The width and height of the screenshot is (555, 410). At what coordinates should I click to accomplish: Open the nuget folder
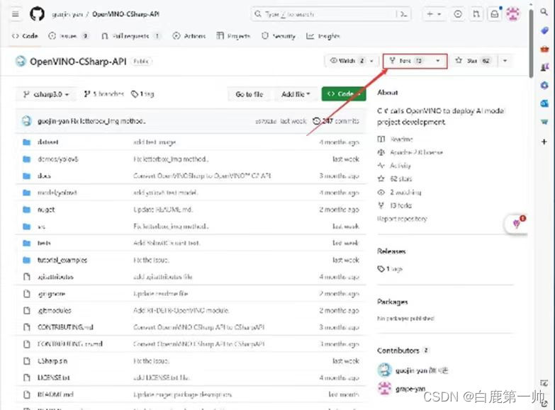(x=46, y=210)
